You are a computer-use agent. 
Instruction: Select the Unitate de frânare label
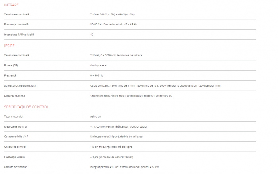pos(16,167)
